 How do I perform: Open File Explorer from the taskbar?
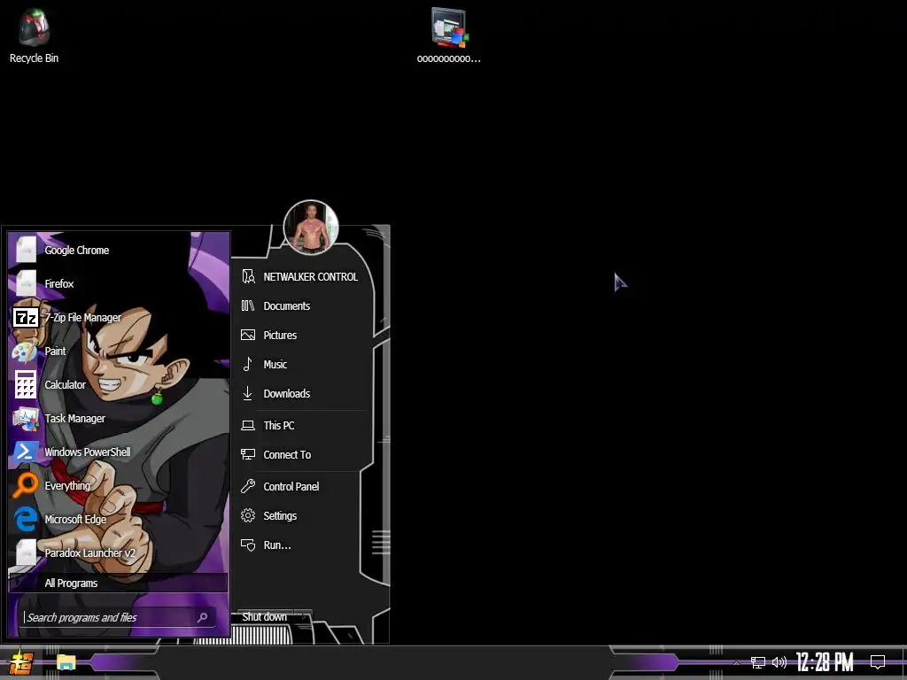click(66, 662)
